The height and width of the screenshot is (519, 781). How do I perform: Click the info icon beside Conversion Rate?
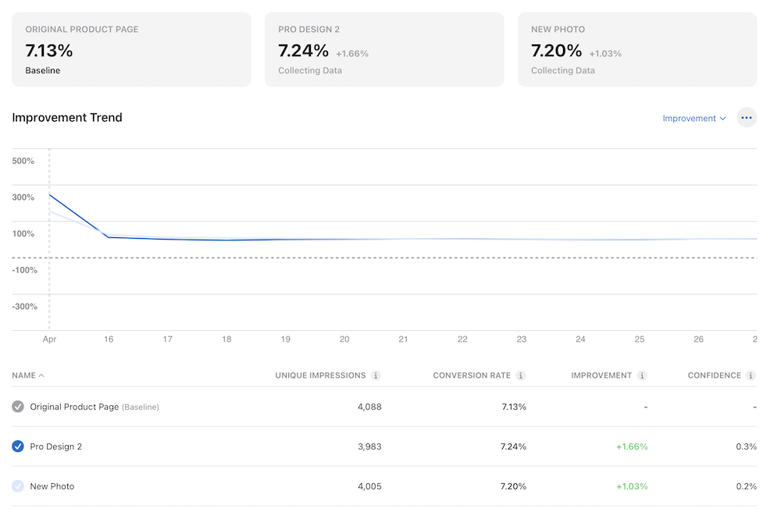coord(521,375)
